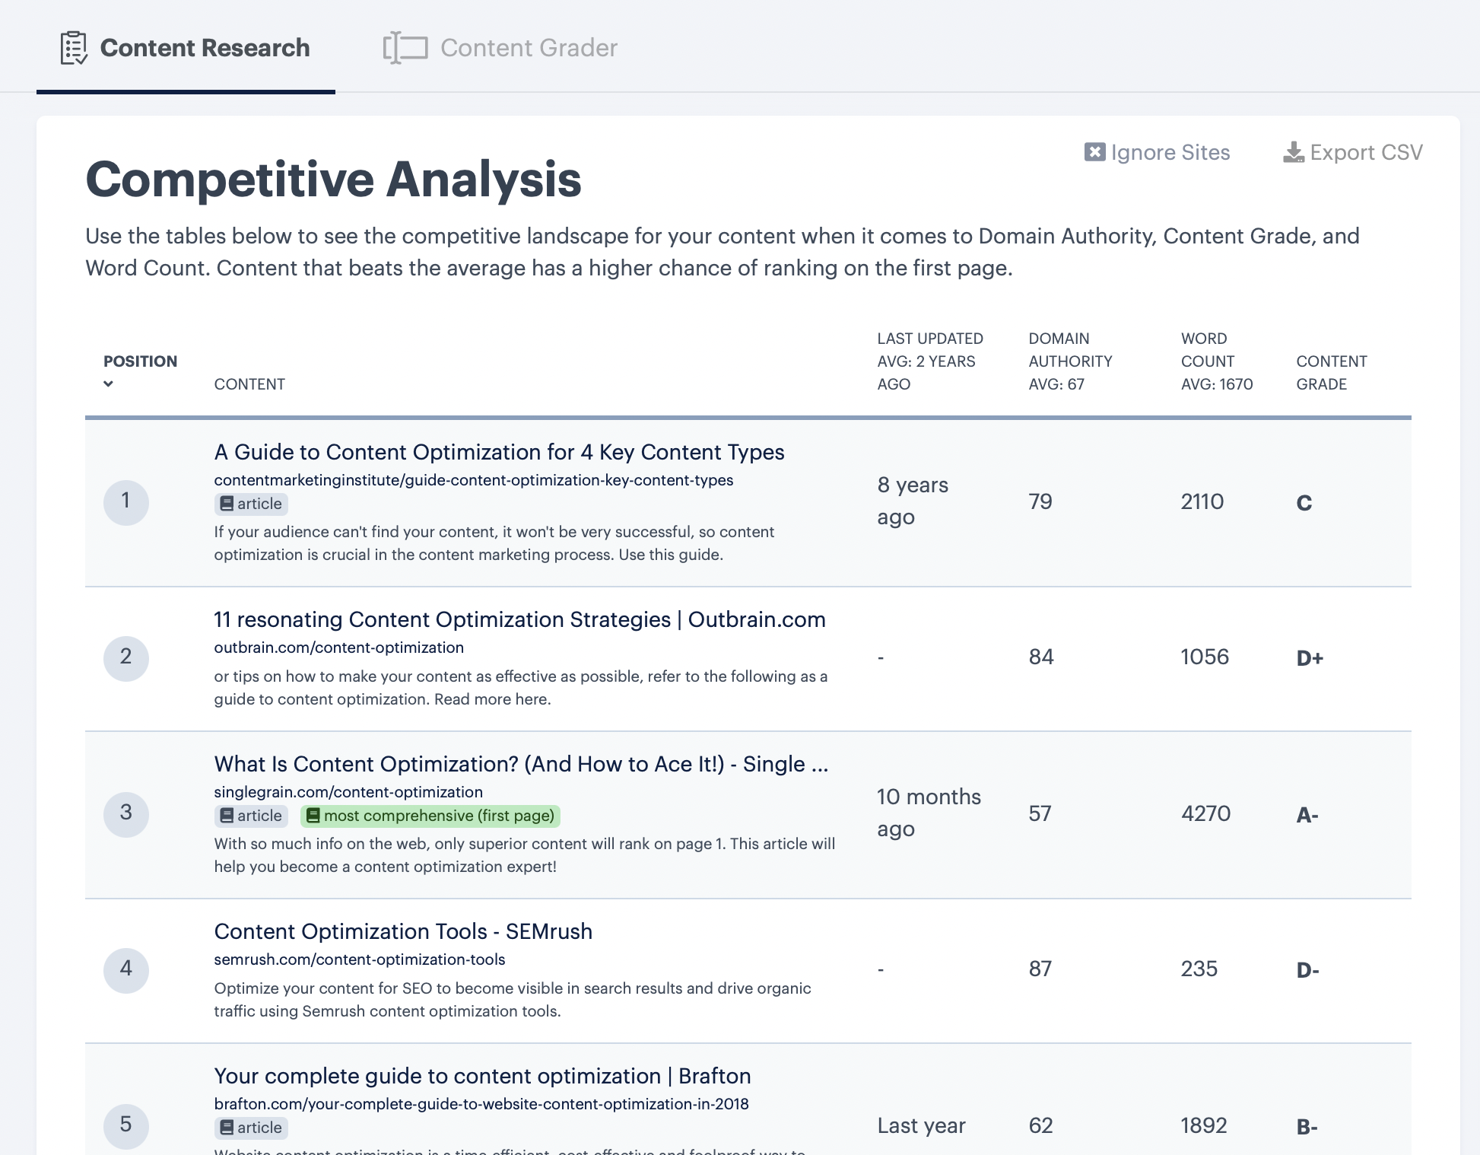Sort by Word Count column header
Viewport: 1480px width, 1155px height.
(1215, 361)
